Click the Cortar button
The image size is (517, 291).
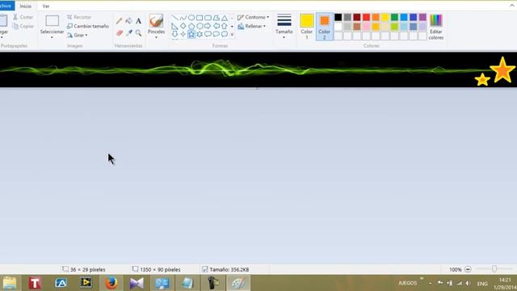23,17
